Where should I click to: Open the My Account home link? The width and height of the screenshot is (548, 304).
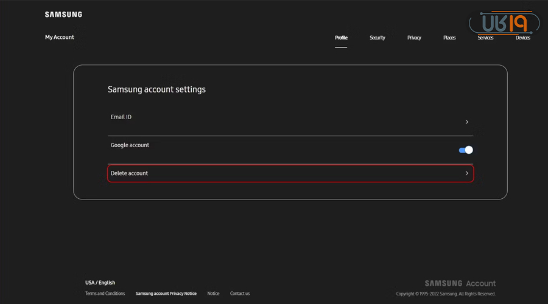coord(60,37)
